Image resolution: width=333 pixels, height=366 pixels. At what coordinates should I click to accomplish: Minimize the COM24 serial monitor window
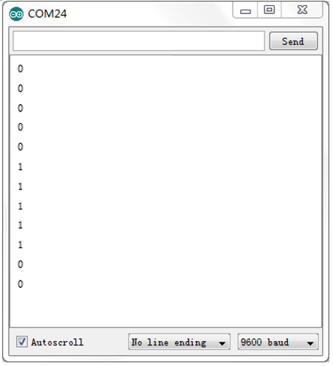tap(245, 10)
